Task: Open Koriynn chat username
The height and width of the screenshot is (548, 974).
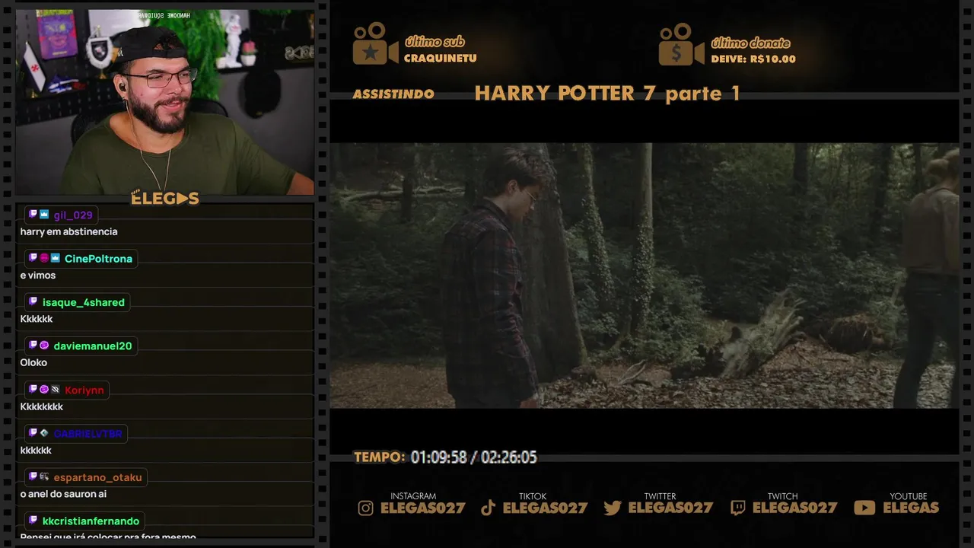Action: tap(84, 390)
